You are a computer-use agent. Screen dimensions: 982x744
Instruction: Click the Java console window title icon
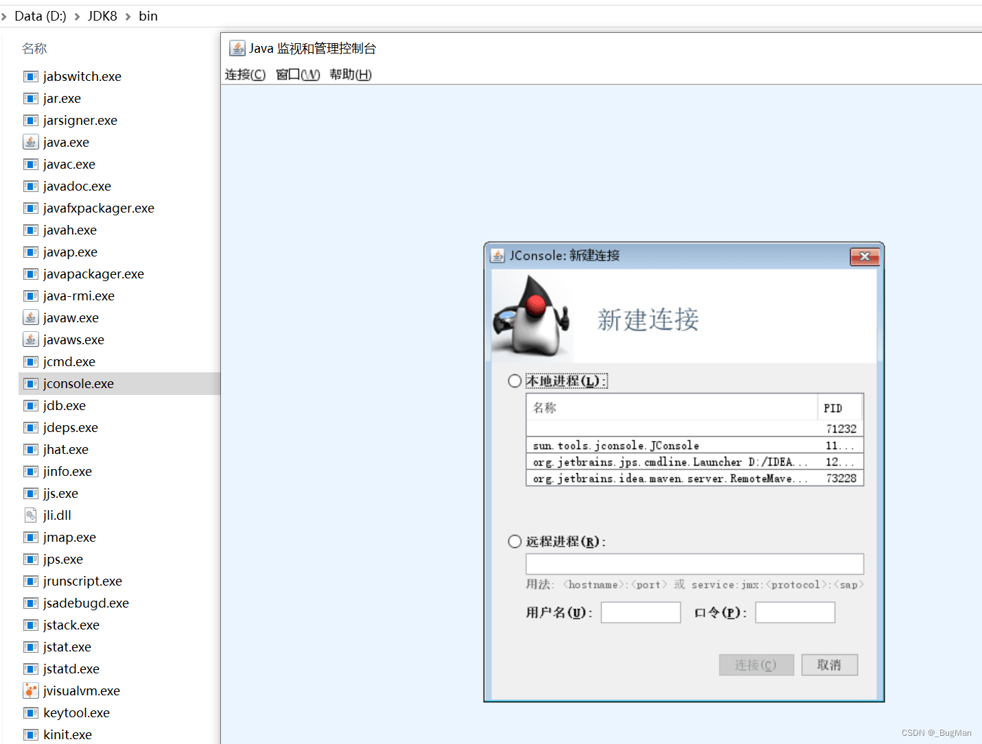coord(237,48)
